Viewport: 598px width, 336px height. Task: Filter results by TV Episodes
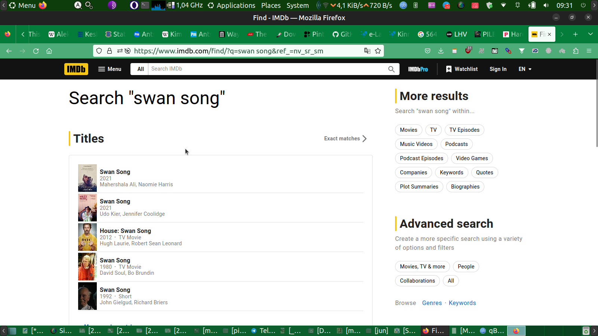tap(464, 130)
